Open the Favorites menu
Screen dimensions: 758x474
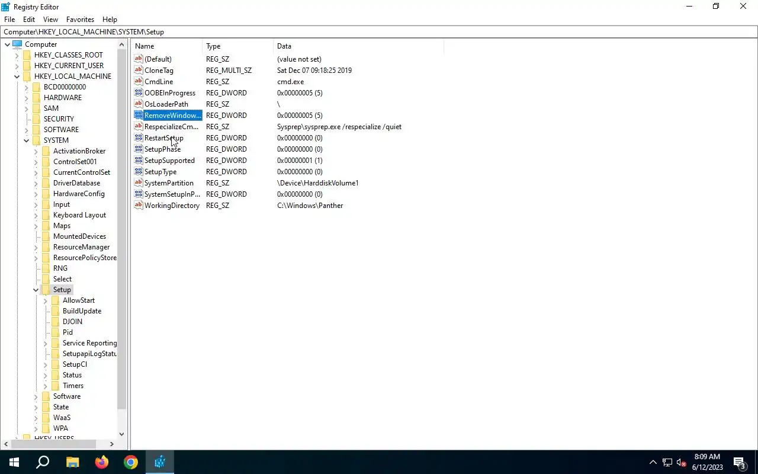pyautogui.click(x=80, y=20)
